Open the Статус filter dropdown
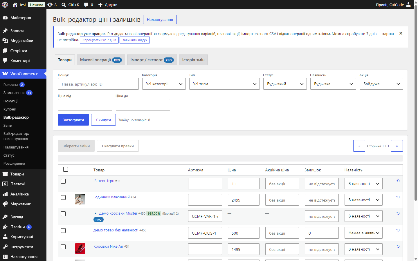This screenshot has width=418, height=261. 285,84
